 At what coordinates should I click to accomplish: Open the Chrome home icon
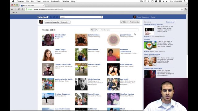(x=22, y=9)
